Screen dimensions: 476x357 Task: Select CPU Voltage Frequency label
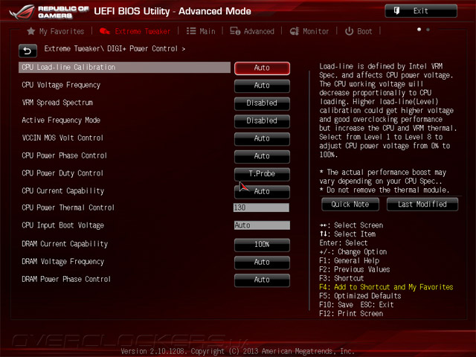click(61, 86)
